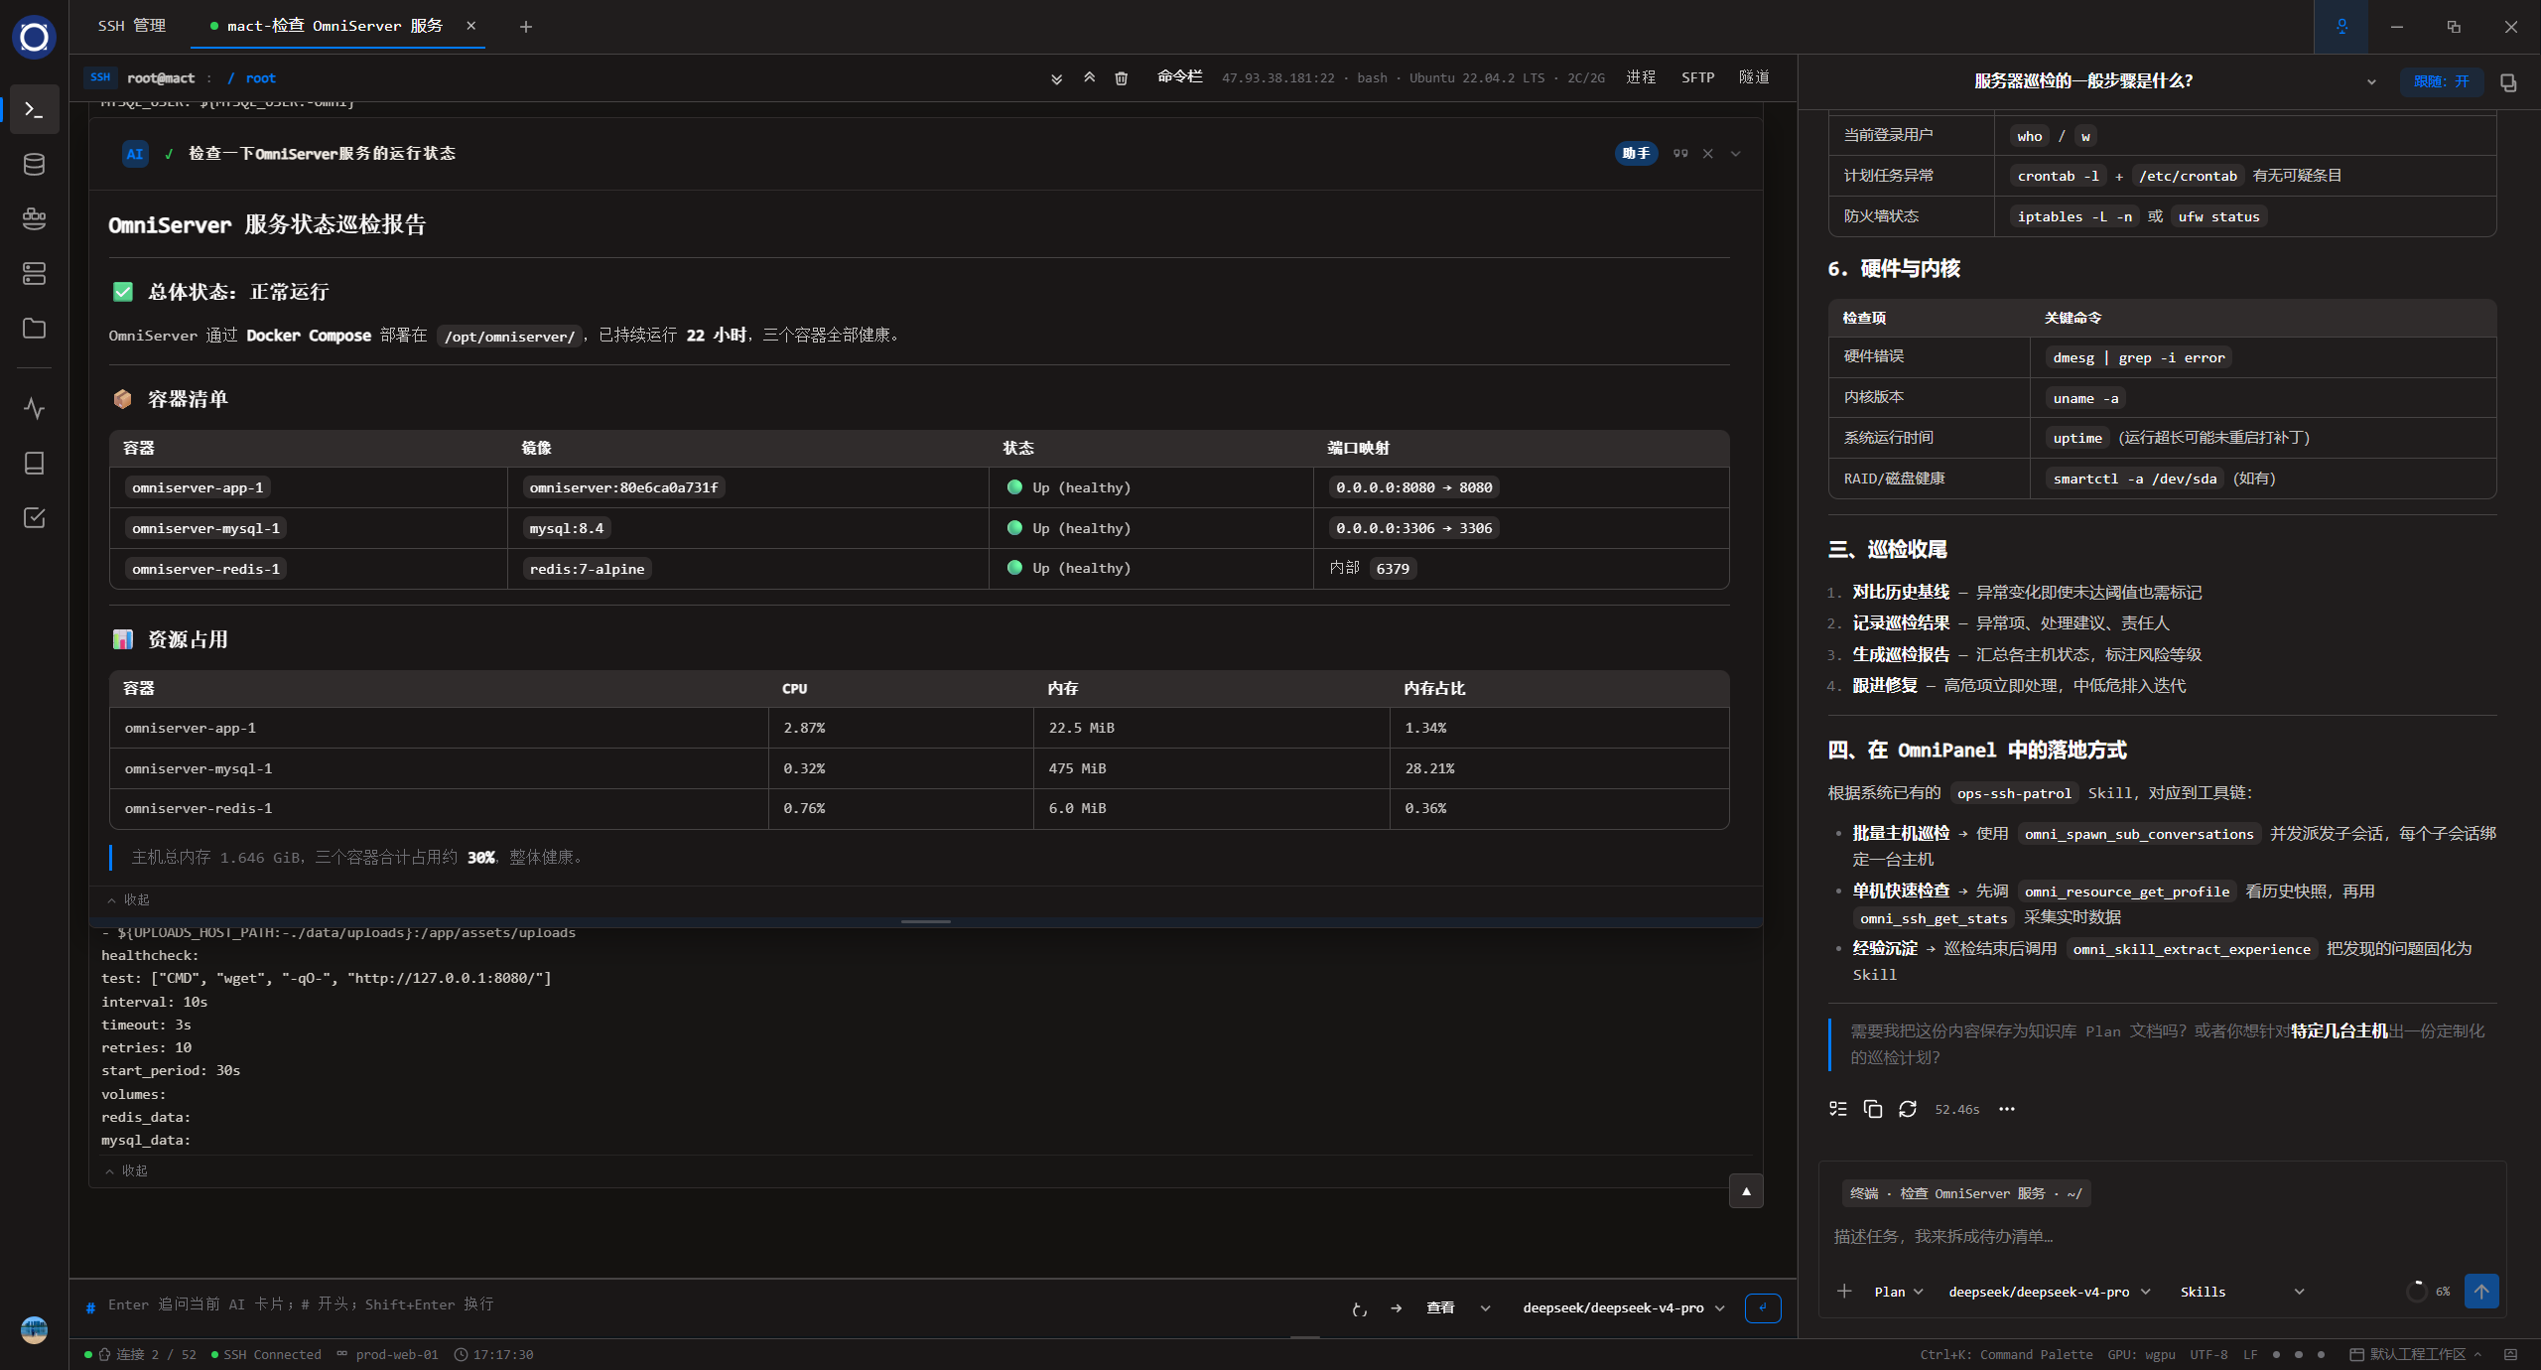Open the knowledge book sidebar icon

coord(34,463)
